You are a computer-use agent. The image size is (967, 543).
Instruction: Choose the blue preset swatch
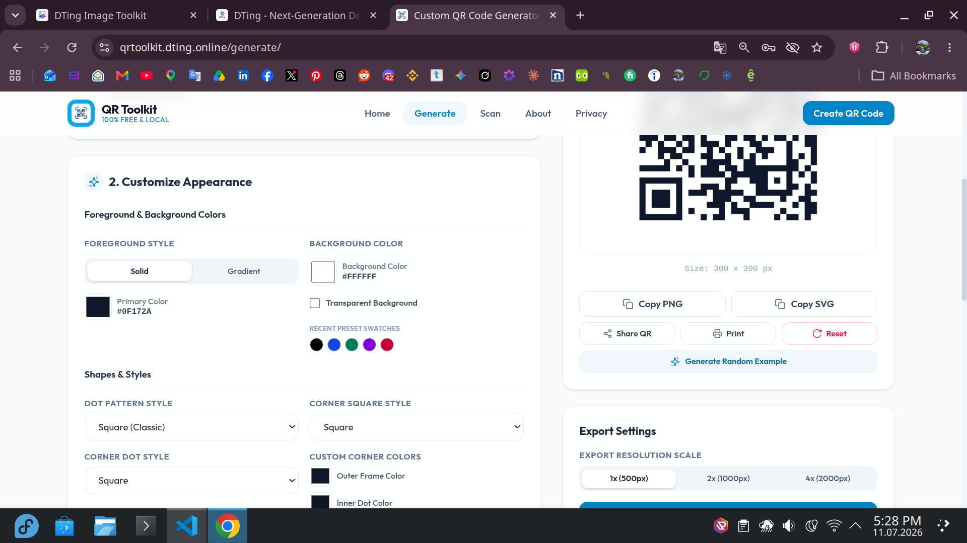point(334,344)
